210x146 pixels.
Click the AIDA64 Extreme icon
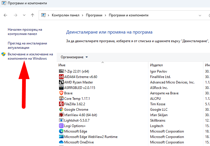61,77
